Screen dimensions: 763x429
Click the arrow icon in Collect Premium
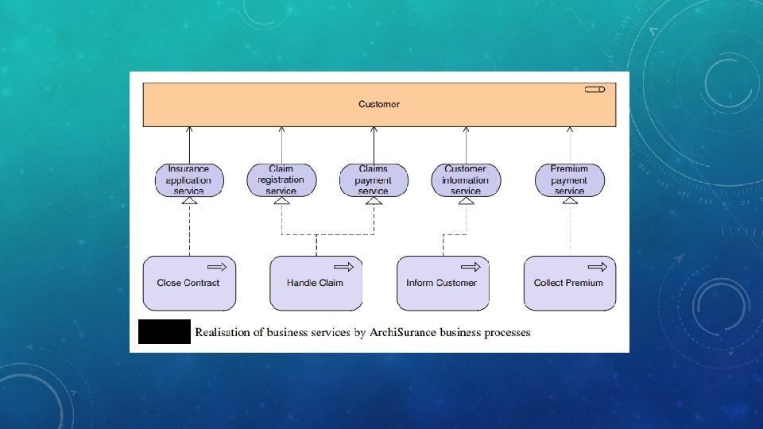[x=598, y=267]
